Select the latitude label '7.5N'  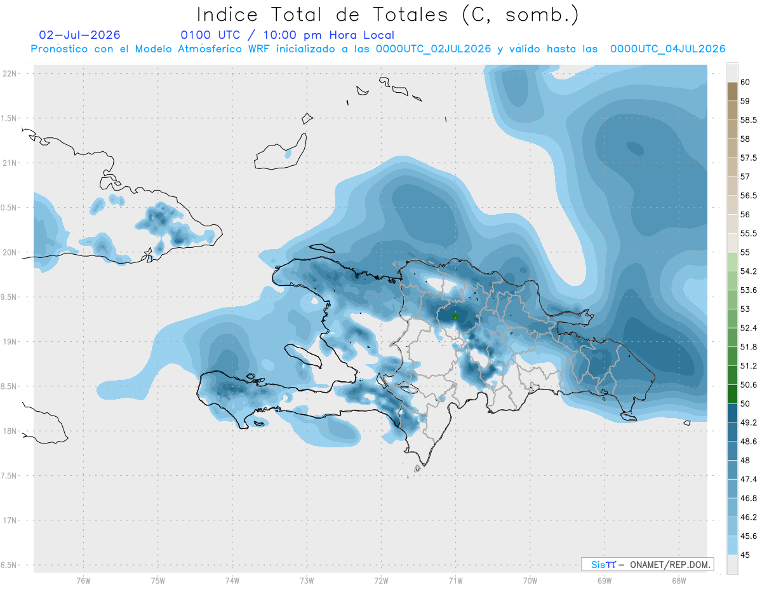point(10,475)
